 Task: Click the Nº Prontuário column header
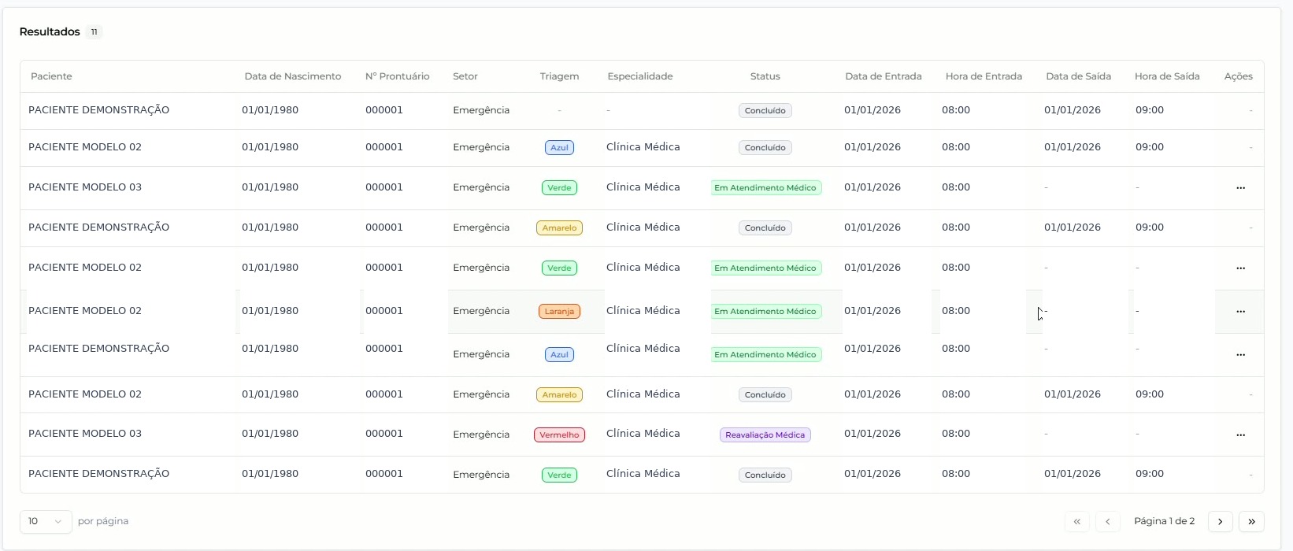coord(398,76)
